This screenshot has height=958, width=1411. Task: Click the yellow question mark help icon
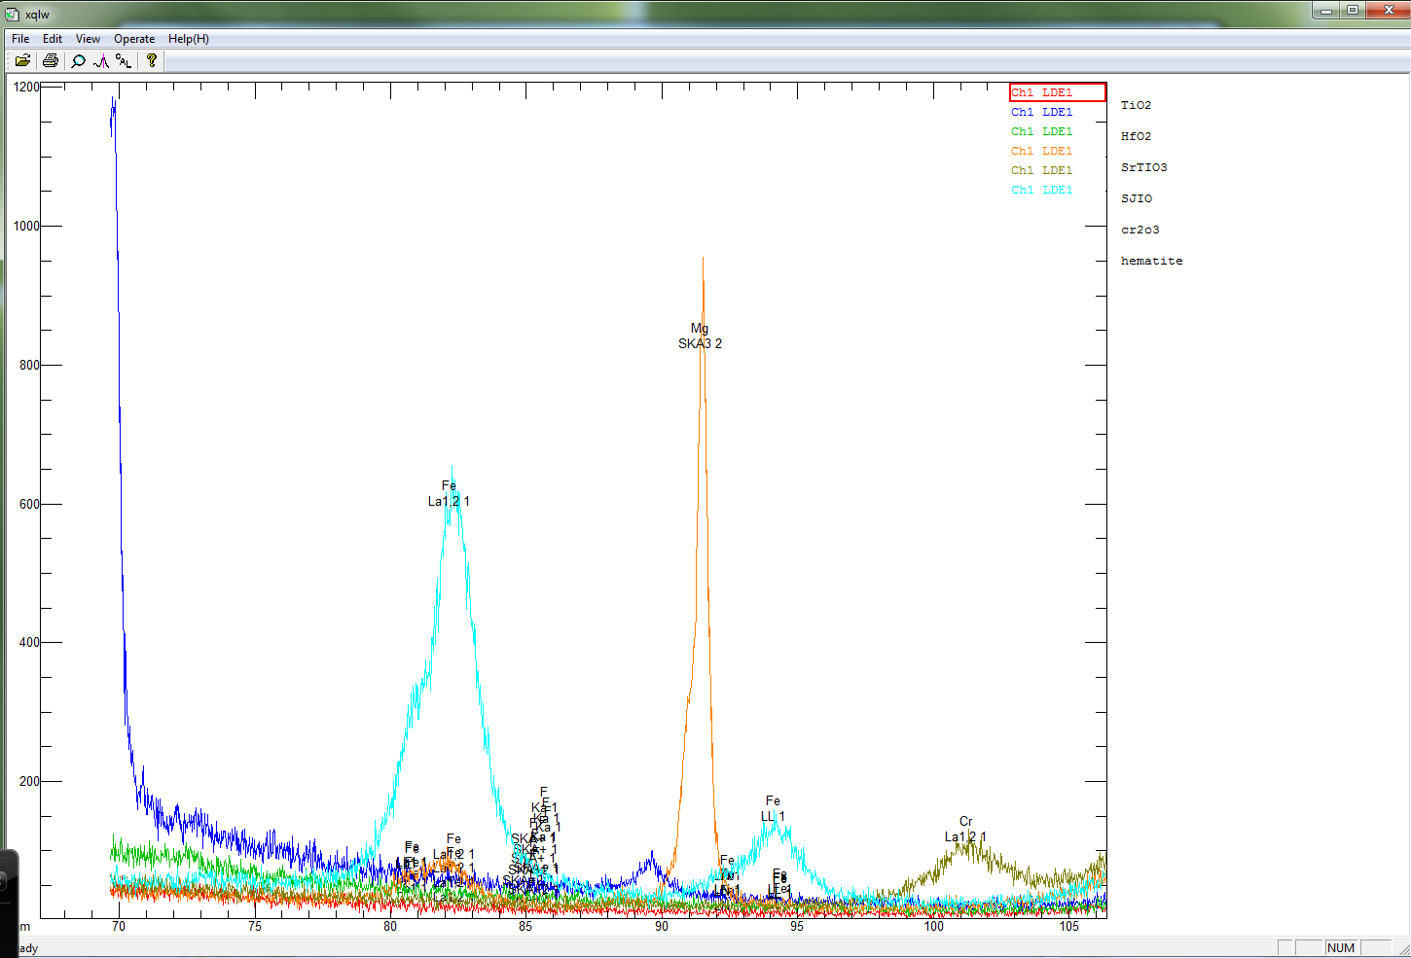(x=152, y=60)
